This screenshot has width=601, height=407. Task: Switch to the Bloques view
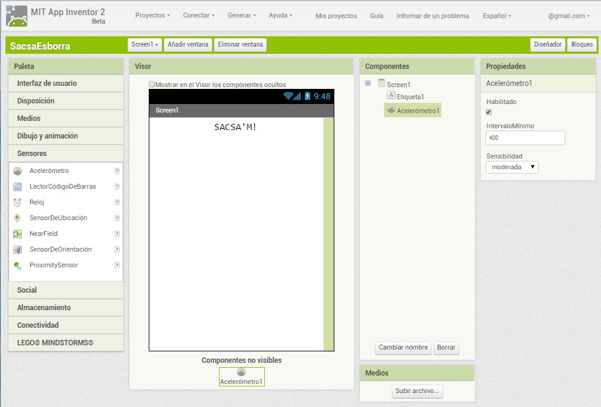582,45
